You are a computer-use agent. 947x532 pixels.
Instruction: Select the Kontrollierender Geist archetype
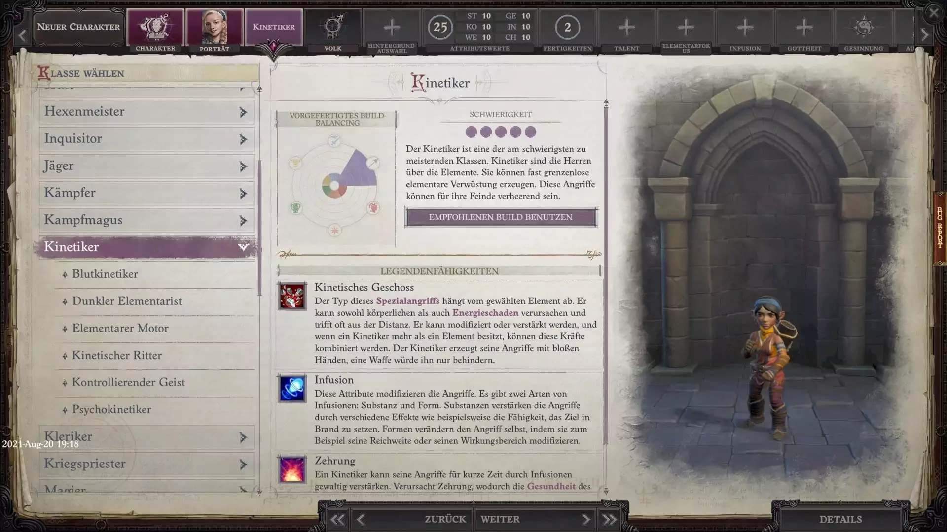click(x=154, y=383)
